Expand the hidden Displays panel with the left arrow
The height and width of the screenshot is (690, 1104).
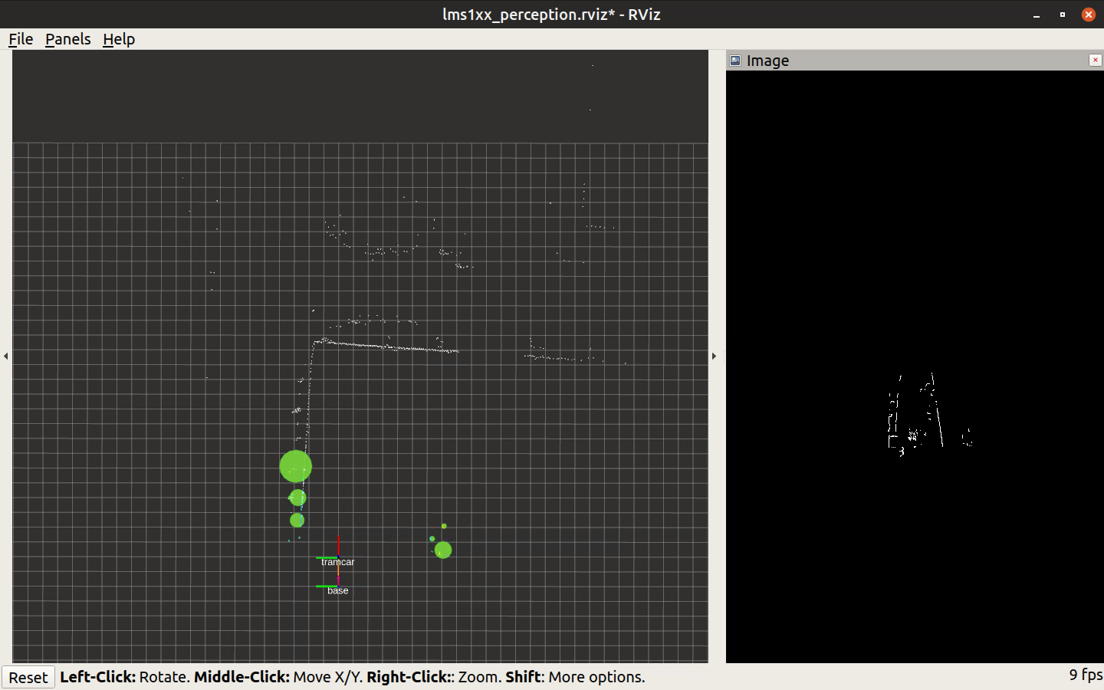point(5,356)
